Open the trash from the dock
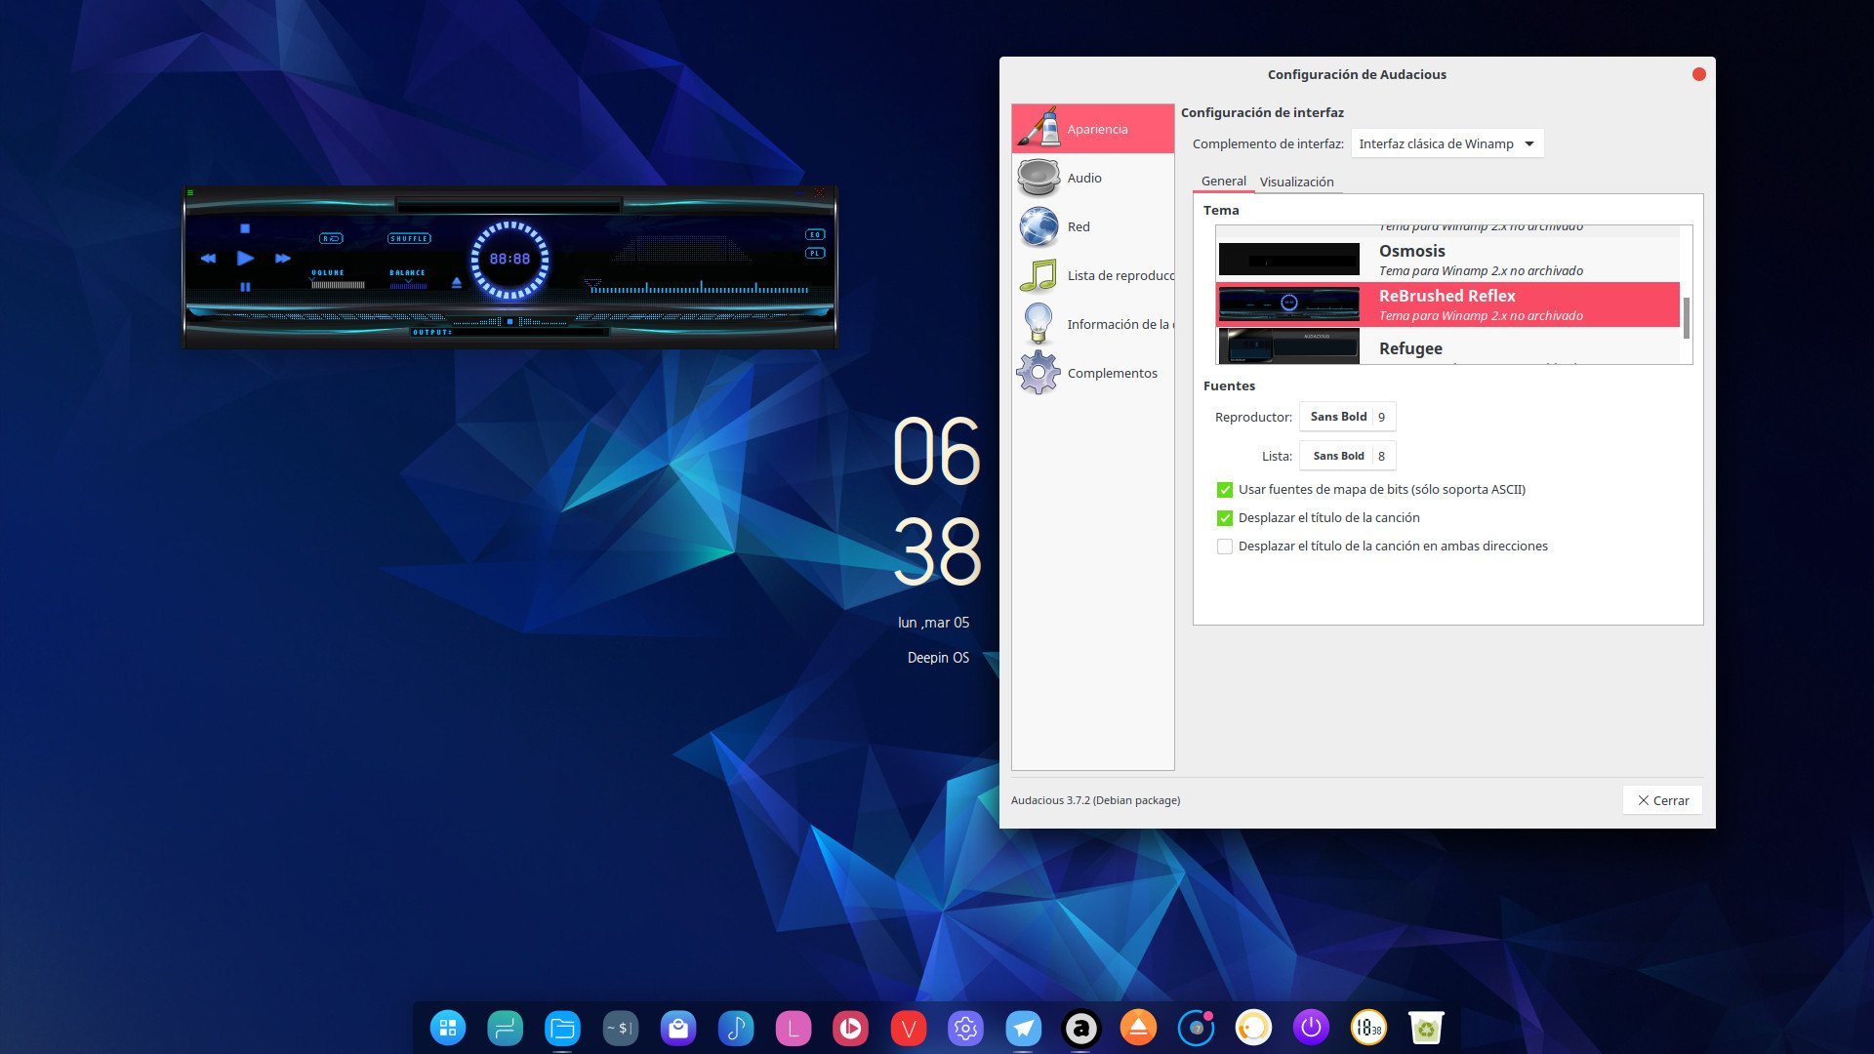1874x1054 pixels. point(1426,1027)
